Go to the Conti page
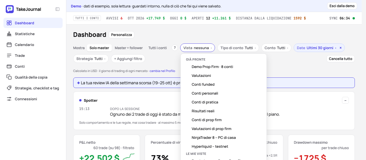Image resolution: width=366 pixels, height=160 pixels. pyautogui.click(x=33, y=66)
